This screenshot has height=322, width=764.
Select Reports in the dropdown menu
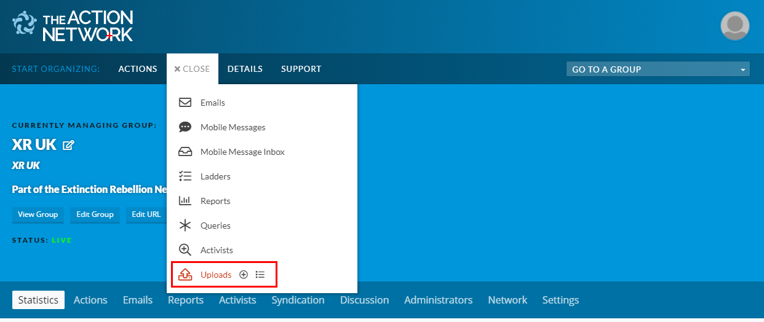(215, 201)
